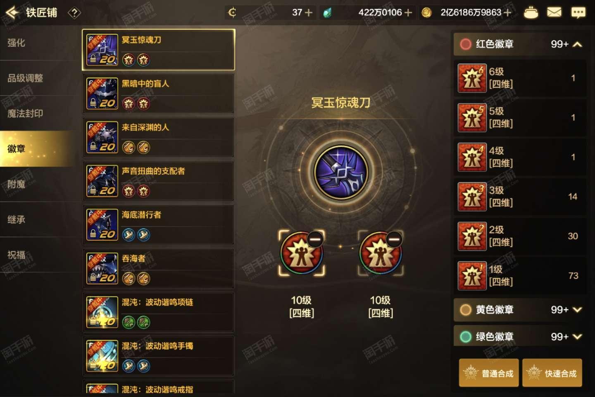The width and height of the screenshot is (595, 397).
Task: Click the 普通合成 button
Action: point(489,373)
